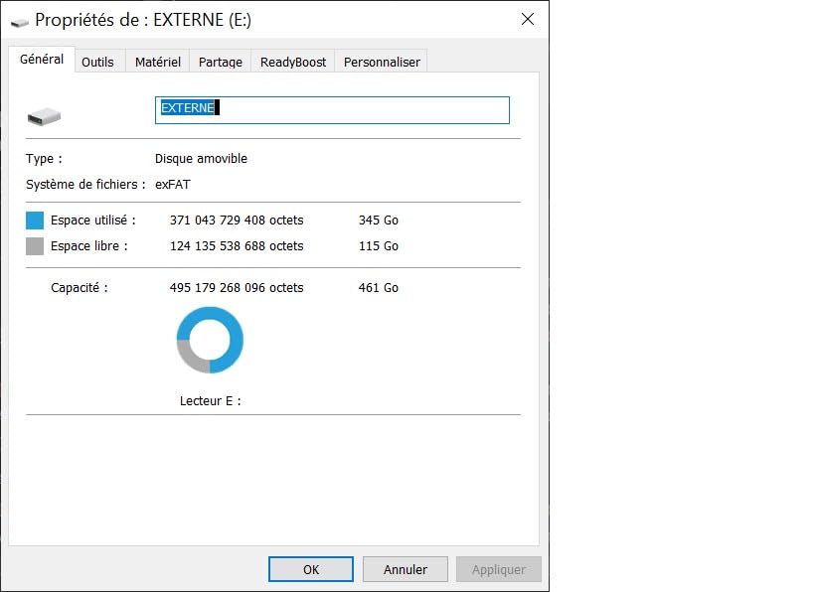Click the Disque amovible type text
The width and height of the screenshot is (814, 592).
pos(201,159)
